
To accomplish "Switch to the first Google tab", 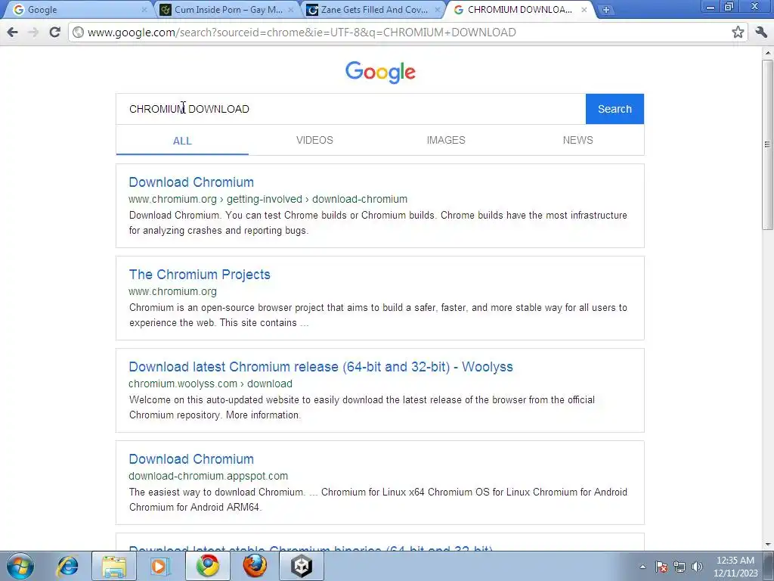I will coord(79,10).
